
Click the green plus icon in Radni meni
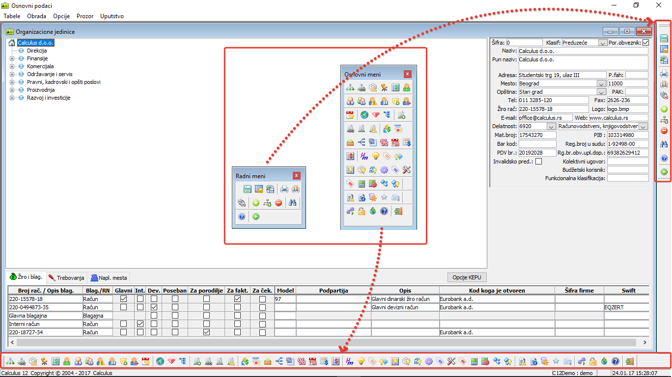tap(255, 203)
